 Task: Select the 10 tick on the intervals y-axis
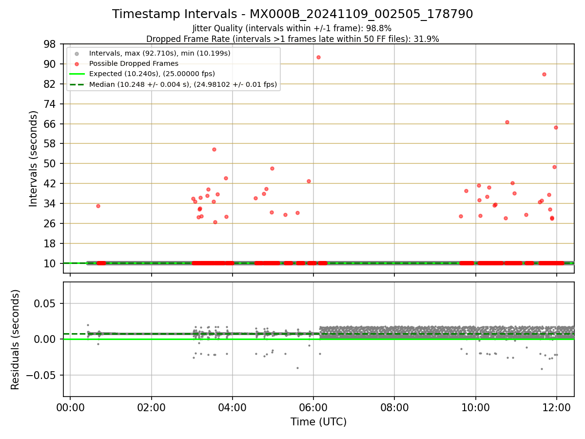coord(51,264)
